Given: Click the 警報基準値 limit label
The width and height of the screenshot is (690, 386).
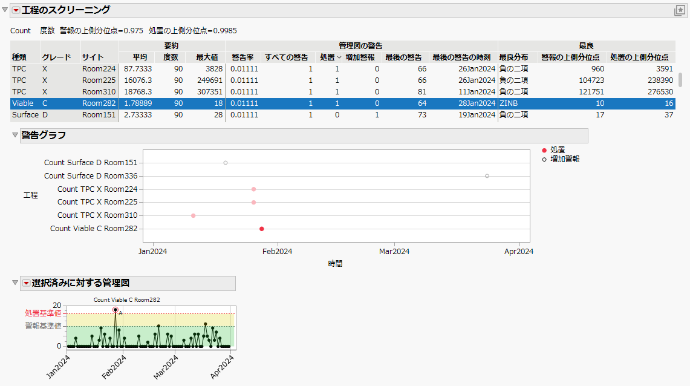Looking at the screenshot, I should coord(43,325).
